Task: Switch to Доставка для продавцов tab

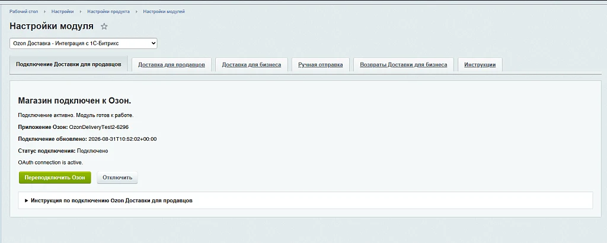Action: coord(171,64)
